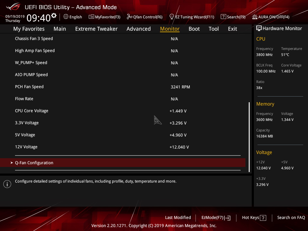Click the vertical scrollbar in the Monitor list
The height and width of the screenshot is (231, 308).
pos(249,137)
